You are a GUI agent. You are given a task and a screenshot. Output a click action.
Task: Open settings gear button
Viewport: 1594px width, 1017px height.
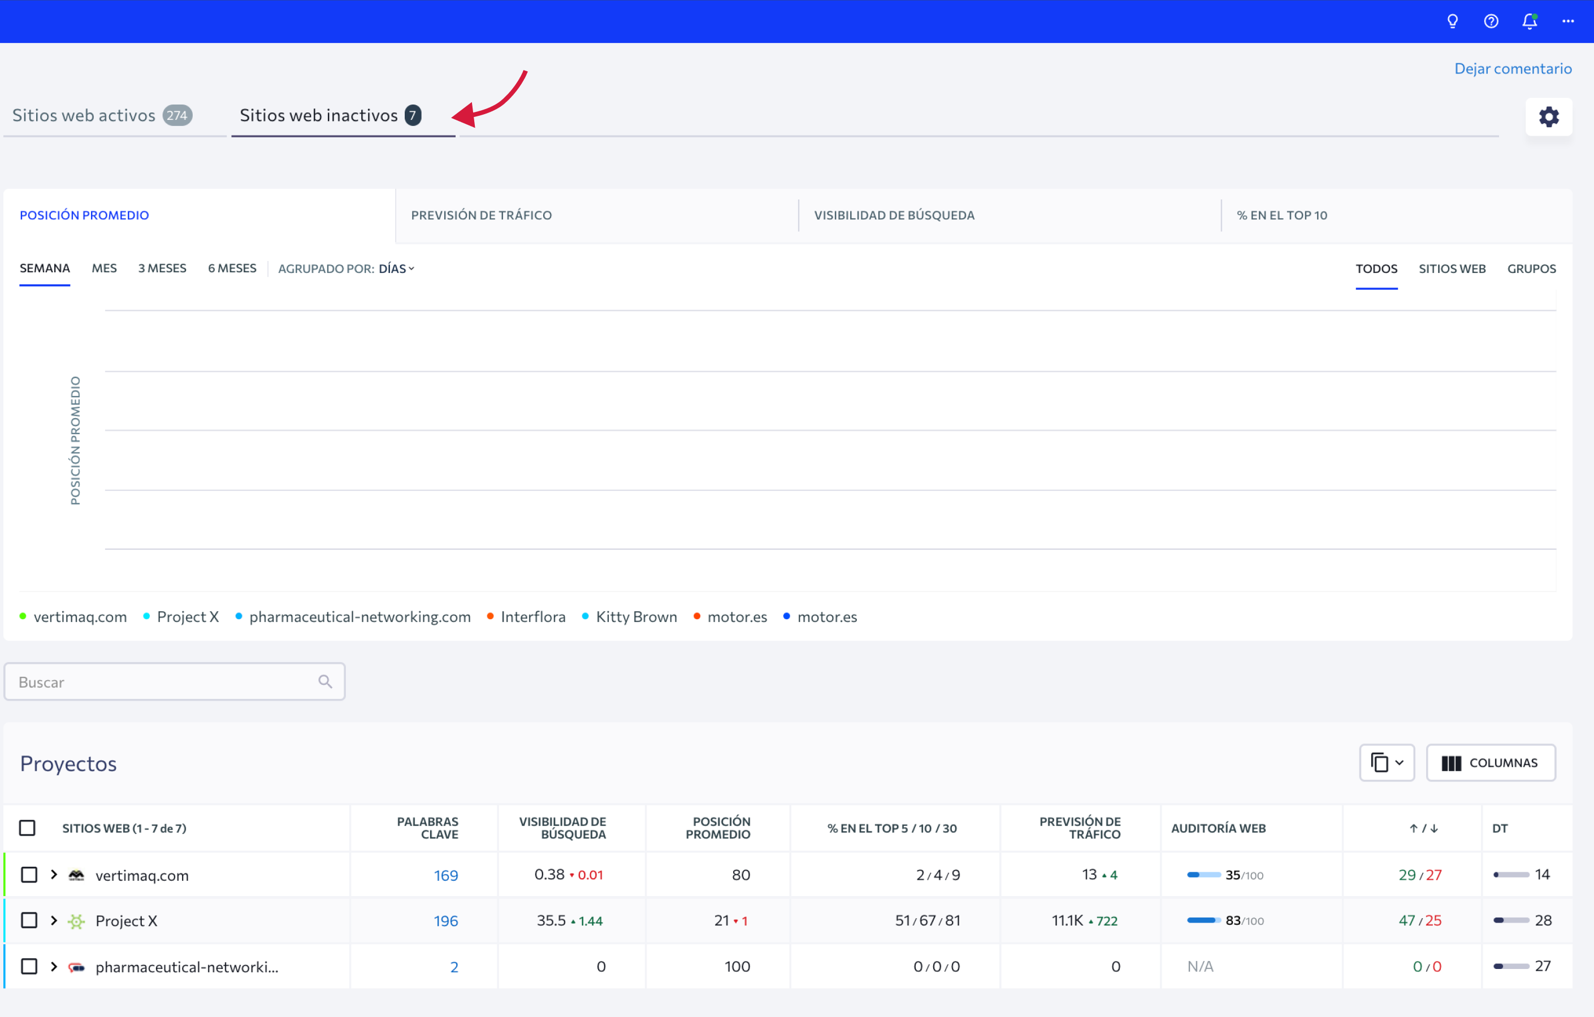1548,116
